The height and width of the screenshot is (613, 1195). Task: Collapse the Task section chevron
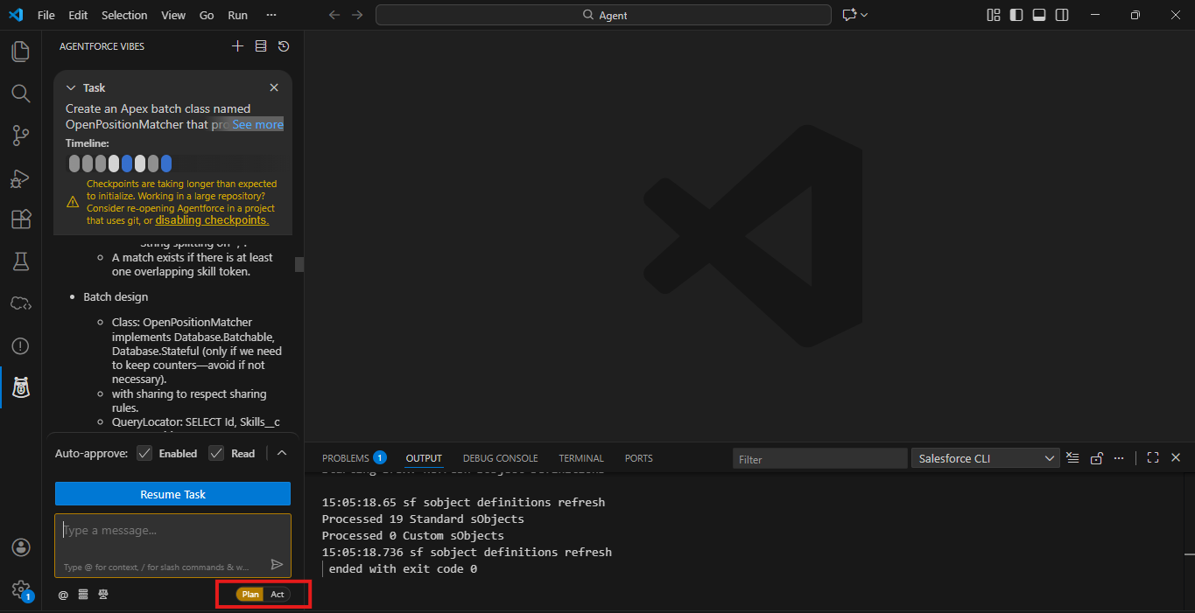pos(72,87)
